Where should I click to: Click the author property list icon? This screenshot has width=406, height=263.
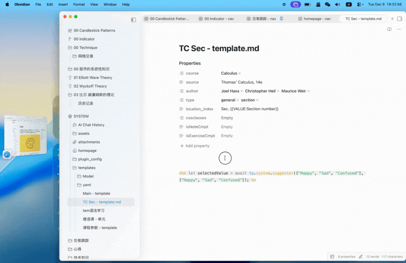point(181,91)
